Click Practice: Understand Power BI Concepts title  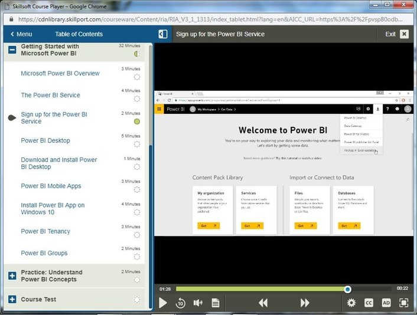tap(51, 275)
